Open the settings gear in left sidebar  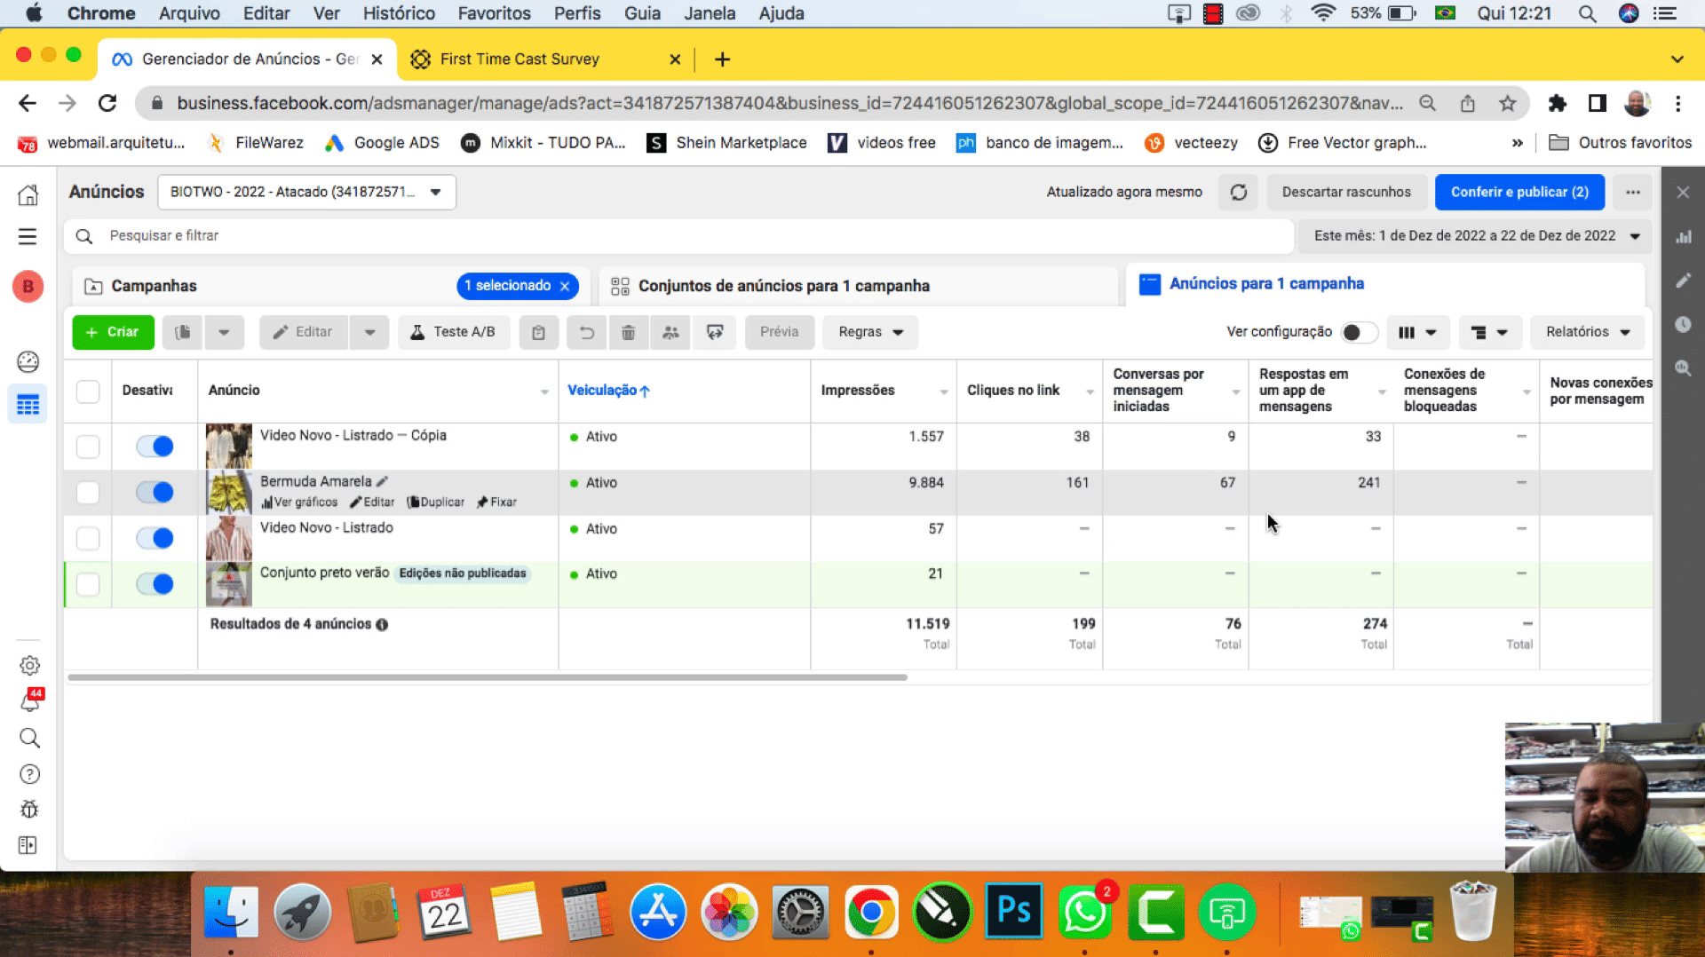click(29, 665)
